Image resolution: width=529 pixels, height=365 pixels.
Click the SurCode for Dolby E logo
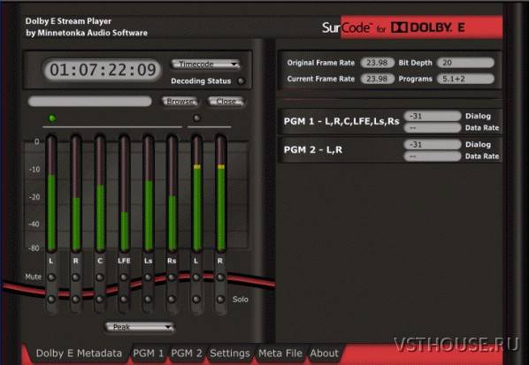click(x=411, y=27)
